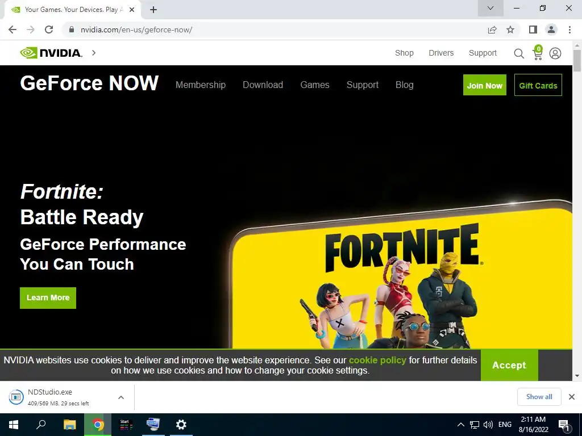Open Support in NVIDIA top navigation

click(x=483, y=53)
